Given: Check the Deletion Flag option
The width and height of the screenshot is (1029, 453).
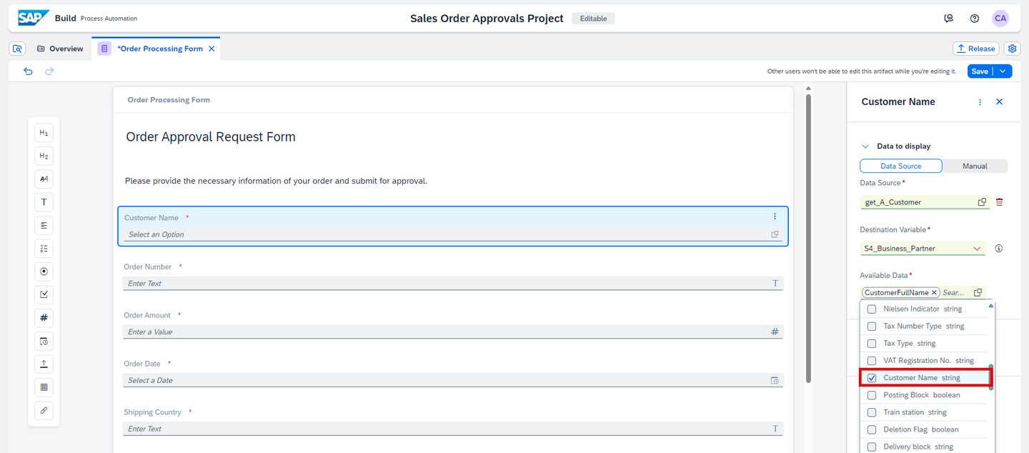Looking at the screenshot, I should [x=871, y=429].
